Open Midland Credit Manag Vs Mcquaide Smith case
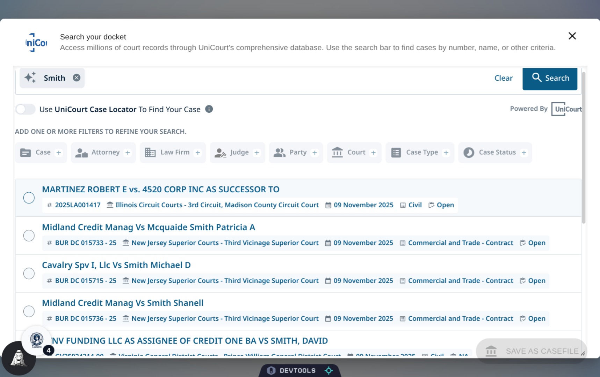The image size is (600, 377). pyautogui.click(x=149, y=227)
